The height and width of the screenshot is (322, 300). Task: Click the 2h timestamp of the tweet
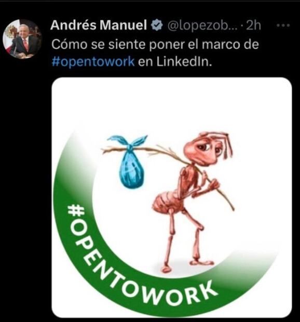tap(253, 25)
